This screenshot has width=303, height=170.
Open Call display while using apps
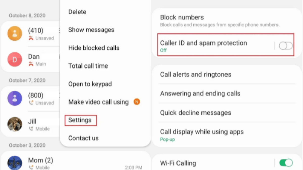click(x=227, y=135)
